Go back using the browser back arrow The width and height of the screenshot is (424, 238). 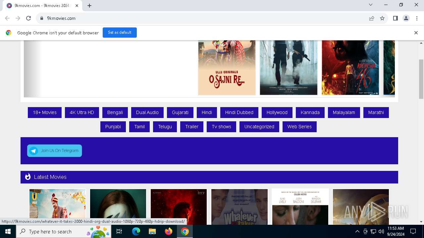coord(7,18)
